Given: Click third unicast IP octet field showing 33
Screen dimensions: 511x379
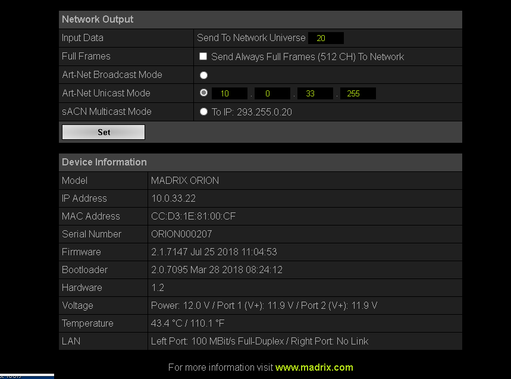Looking at the screenshot, I should click(x=315, y=93).
